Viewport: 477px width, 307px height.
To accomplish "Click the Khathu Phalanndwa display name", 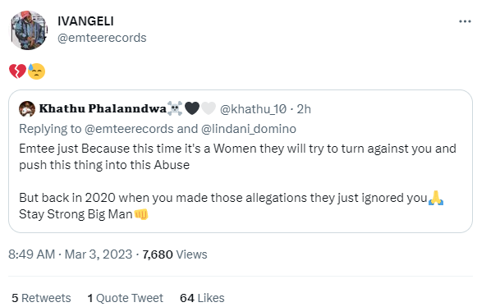I will click(x=103, y=108).
